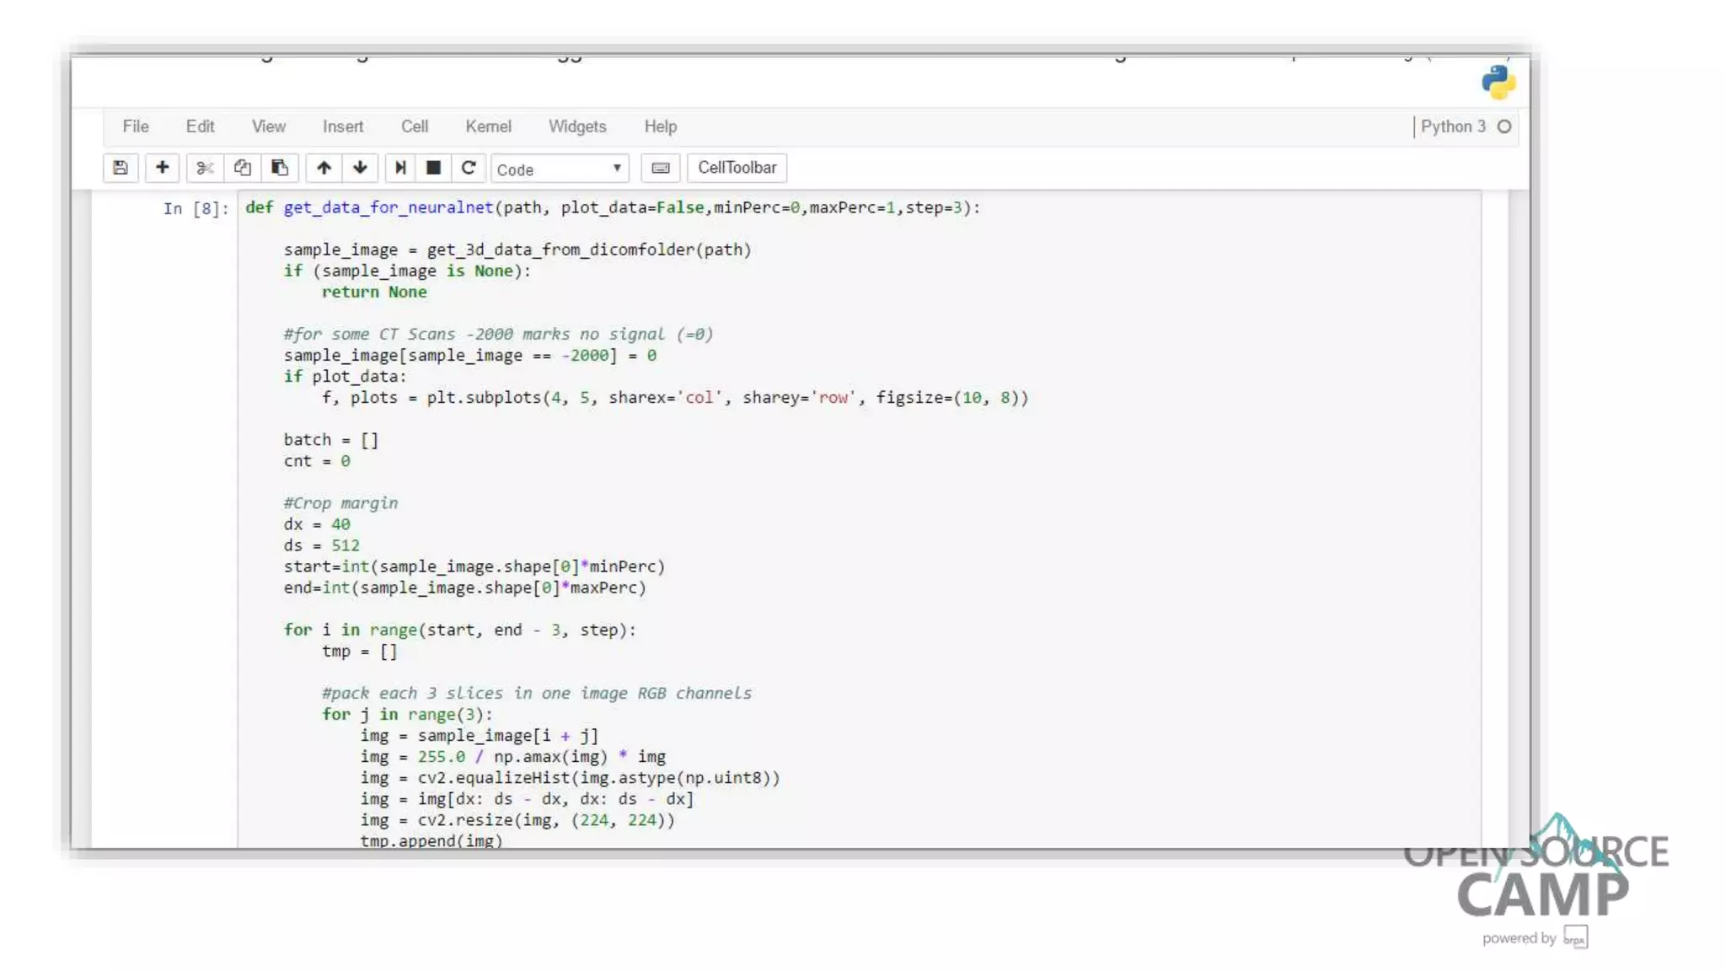Open the Kernel menu
1726x971 pixels.
pyautogui.click(x=488, y=126)
